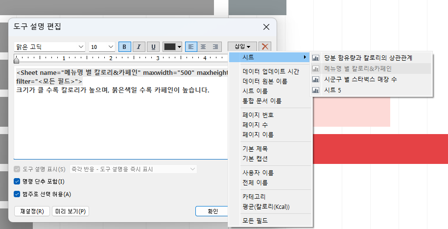
Task: Open the 삽입 insert dropdown
Action: [242, 46]
